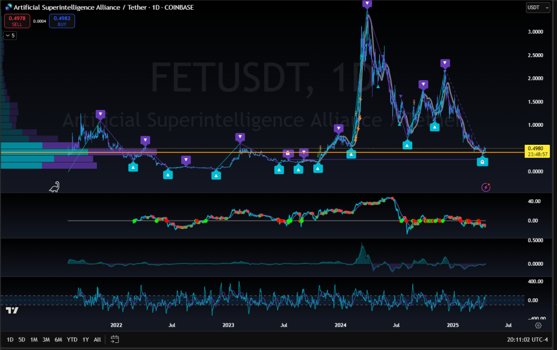This screenshot has height=350, width=557.
Task: Open chart settings gear on time axis
Action: click(538, 325)
